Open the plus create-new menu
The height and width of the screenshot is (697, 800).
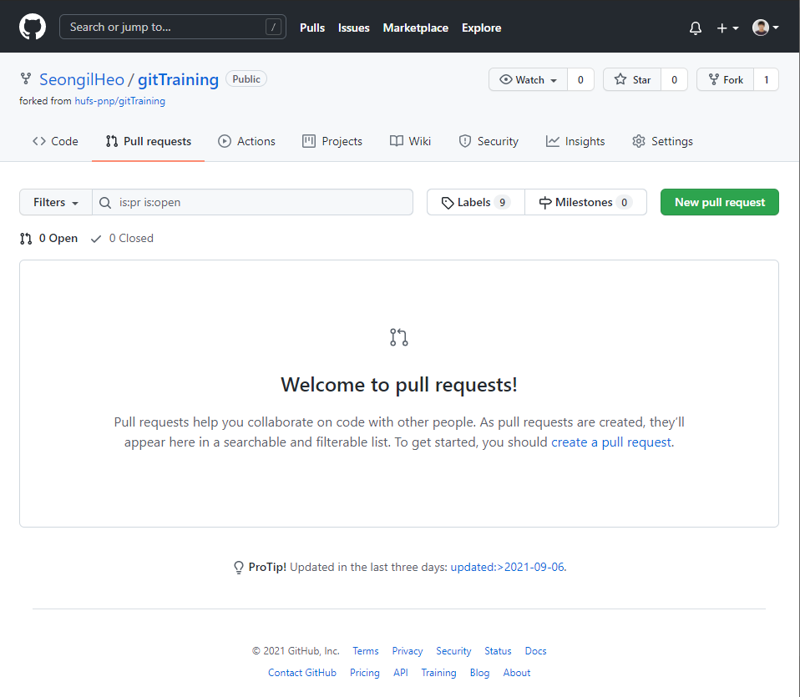pyautogui.click(x=727, y=28)
